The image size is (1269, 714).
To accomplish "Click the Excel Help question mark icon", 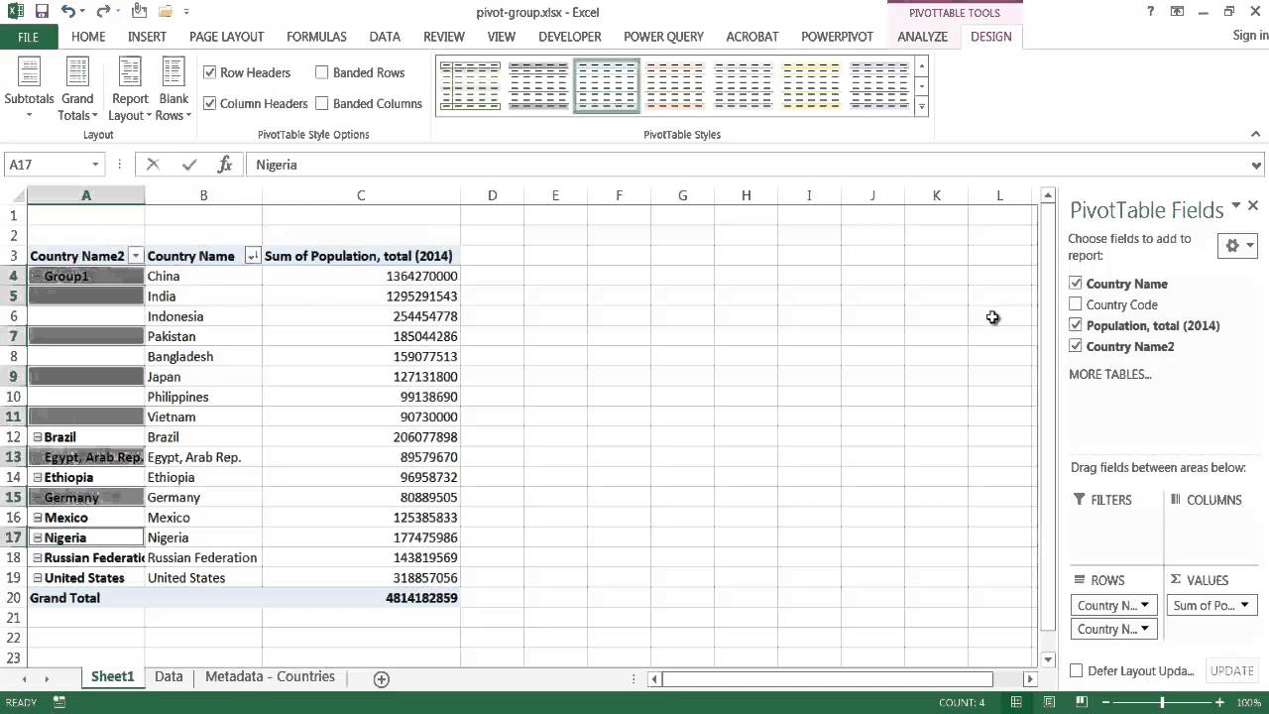I will 1150,12.
